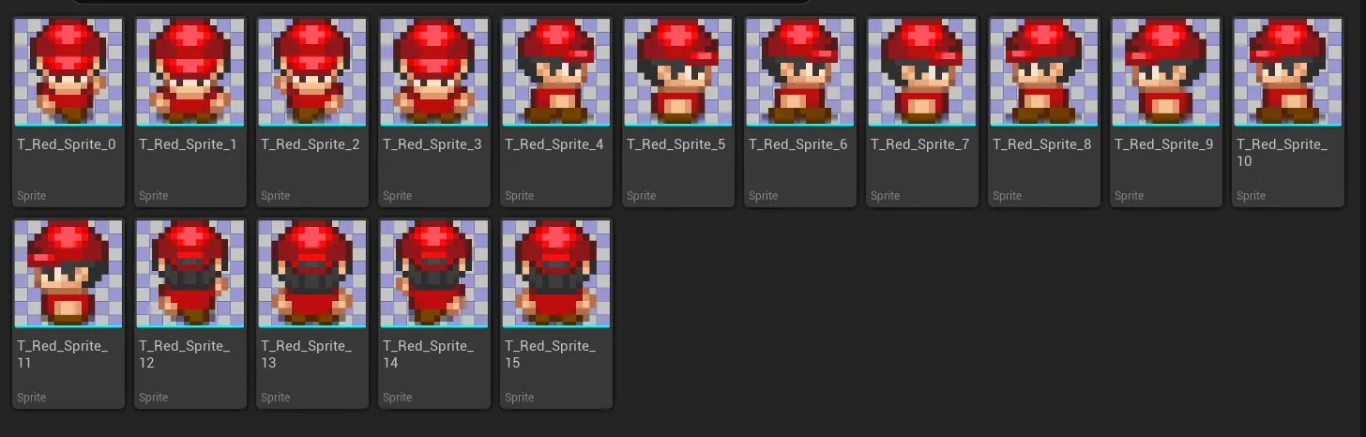Click the T_Red_Sprite_15 asset name
The width and height of the screenshot is (1366, 437).
coord(551,354)
